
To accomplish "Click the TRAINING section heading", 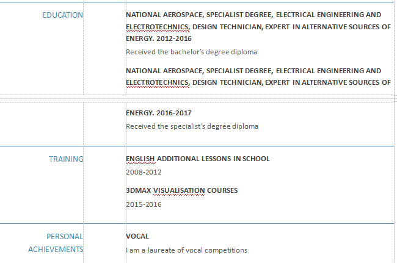I will (x=66, y=159).
